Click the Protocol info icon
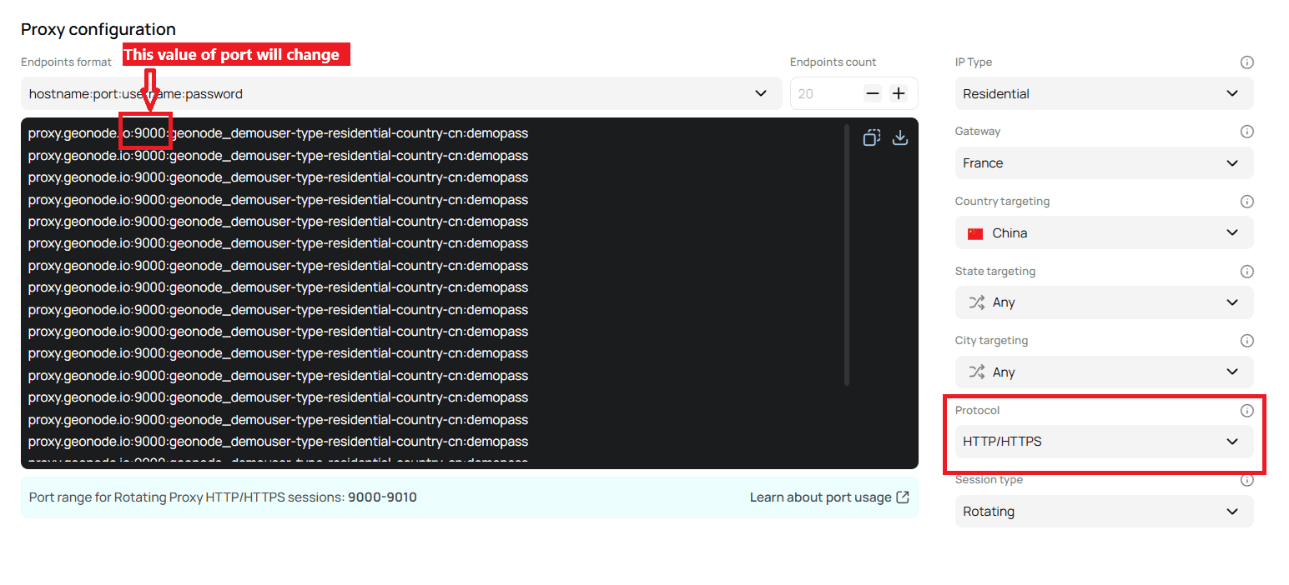This screenshot has height=585, width=1289. tap(1246, 410)
